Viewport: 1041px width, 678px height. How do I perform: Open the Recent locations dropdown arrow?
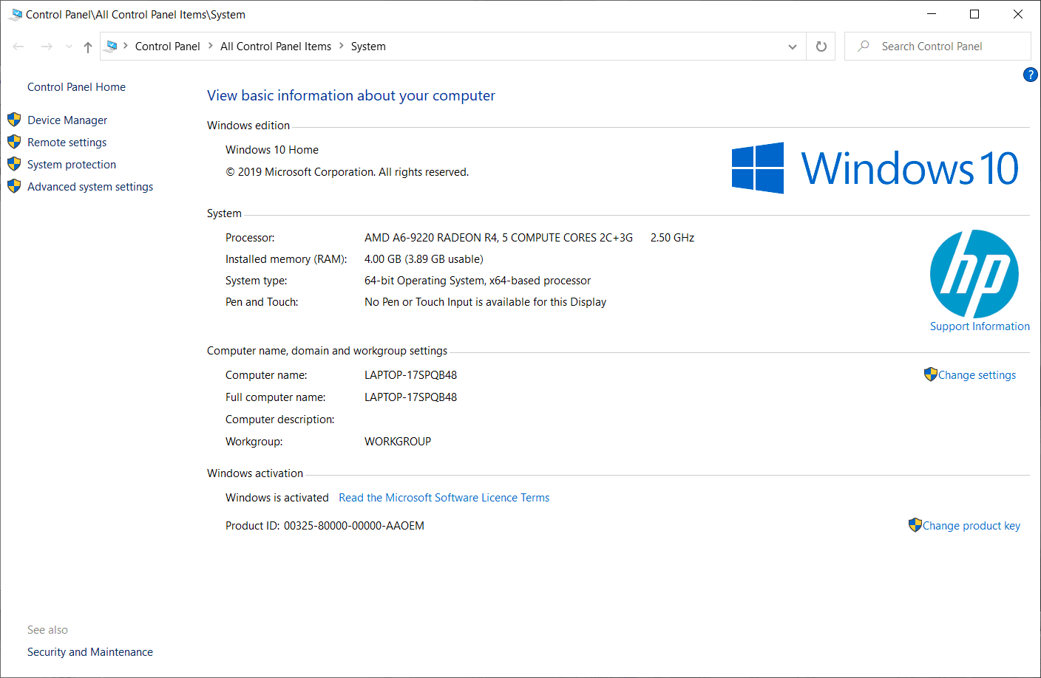(x=69, y=47)
